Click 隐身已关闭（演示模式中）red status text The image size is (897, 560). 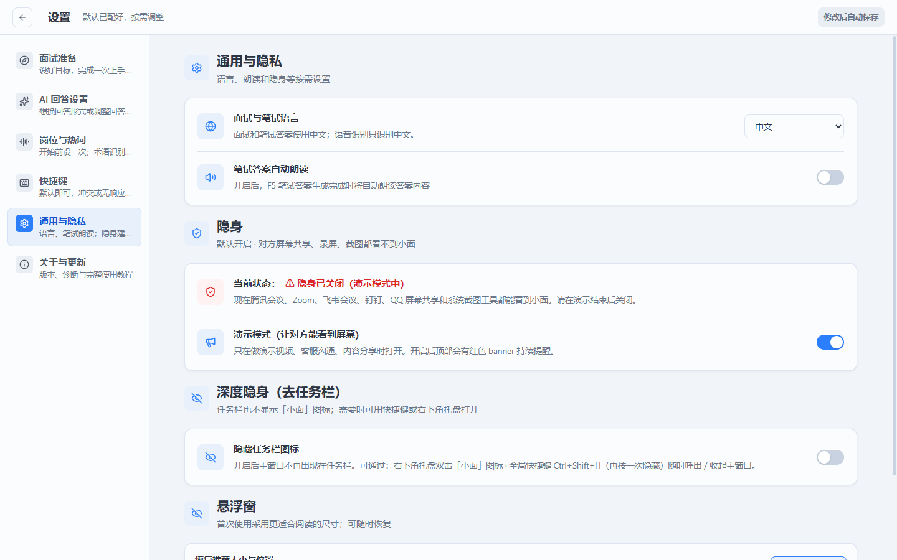pyautogui.click(x=350, y=284)
